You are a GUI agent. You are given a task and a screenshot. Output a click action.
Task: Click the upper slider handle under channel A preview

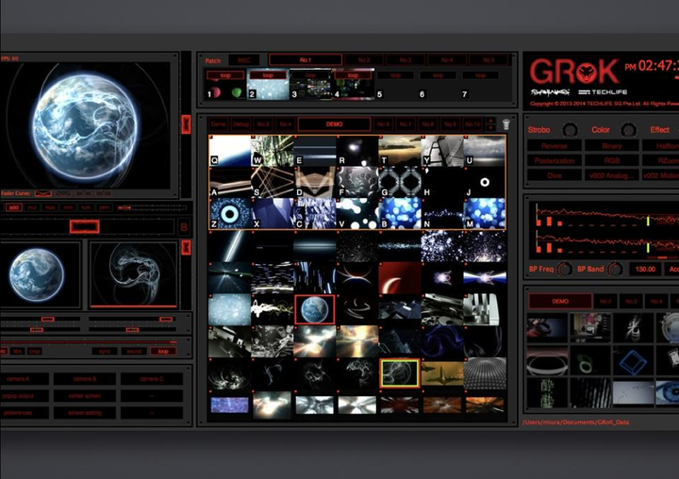pos(48,320)
